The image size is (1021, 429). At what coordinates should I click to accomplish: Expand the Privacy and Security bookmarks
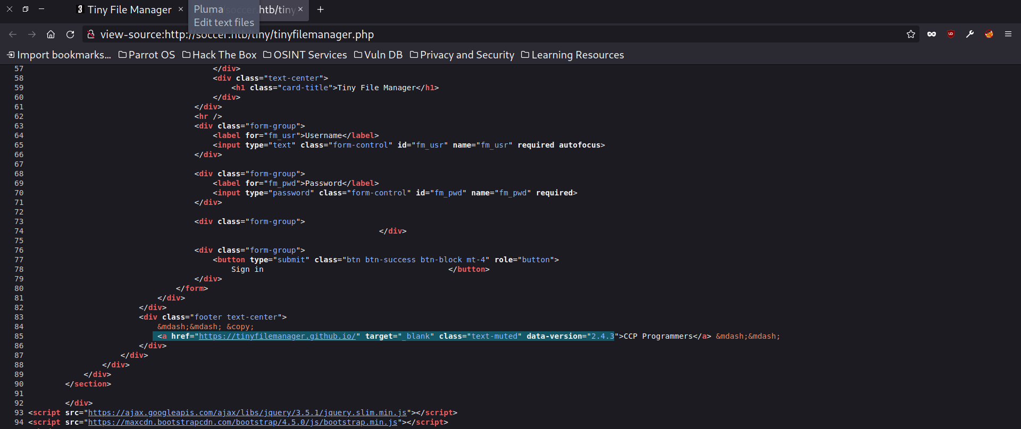click(462, 55)
